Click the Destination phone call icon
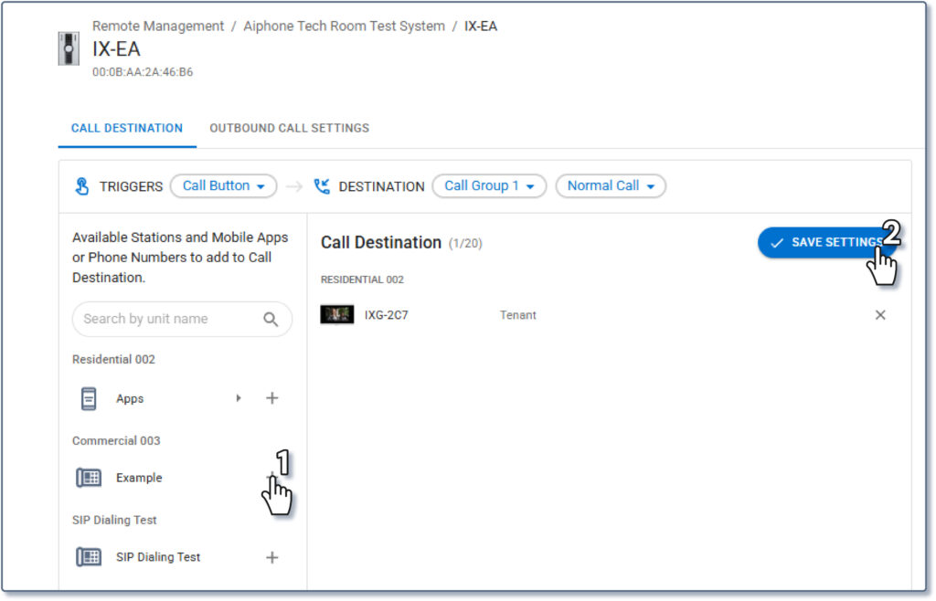The height and width of the screenshot is (601, 936). pyautogui.click(x=322, y=186)
